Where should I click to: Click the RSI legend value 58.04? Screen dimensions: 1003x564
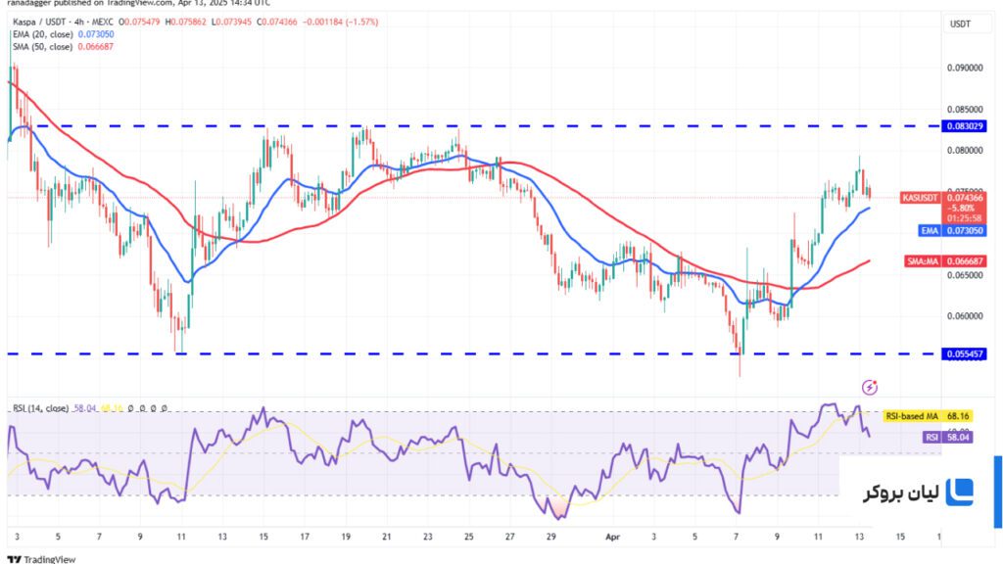84,408
